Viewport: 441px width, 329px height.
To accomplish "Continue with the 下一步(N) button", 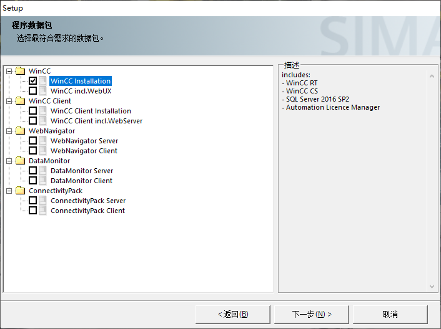I will (312, 315).
